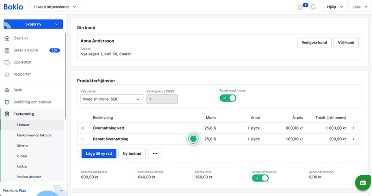
Task: Open the Välj valuta currency dropdown
Action: 112,99
